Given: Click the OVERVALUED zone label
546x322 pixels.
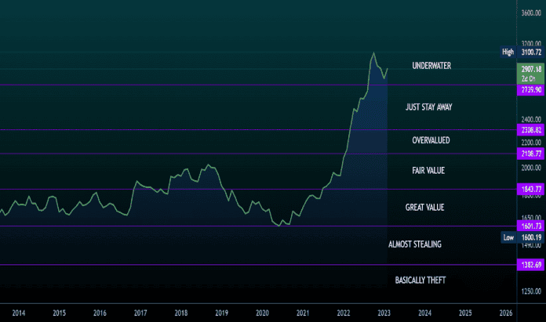Looking at the screenshot, I should 431,140.
